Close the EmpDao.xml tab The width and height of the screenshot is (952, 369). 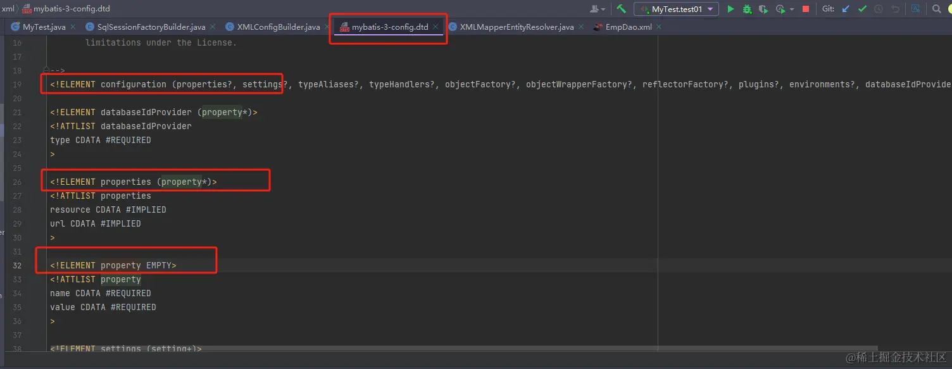[x=659, y=27]
